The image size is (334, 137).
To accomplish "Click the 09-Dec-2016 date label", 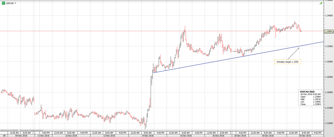I will click(x=21, y=135).
